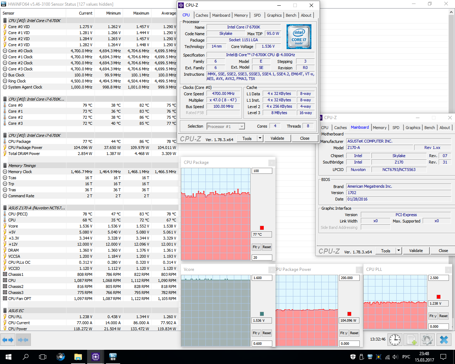Switch to CPU-Z using its purple taskbar icon

[96, 357]
